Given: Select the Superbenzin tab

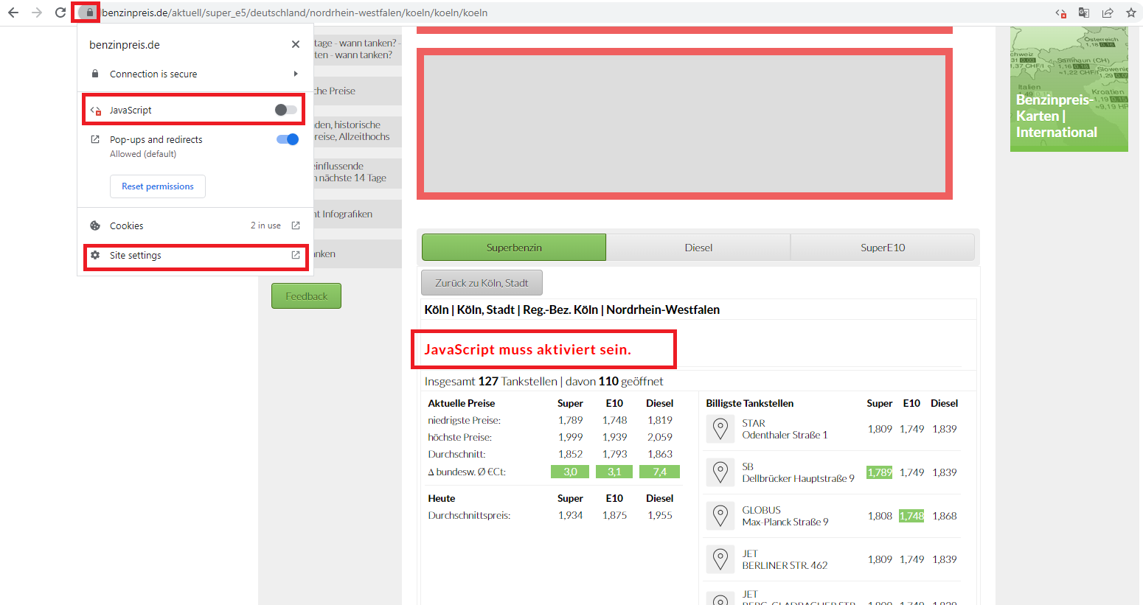Looking at the screenshot, I should (x=514, y=248).
